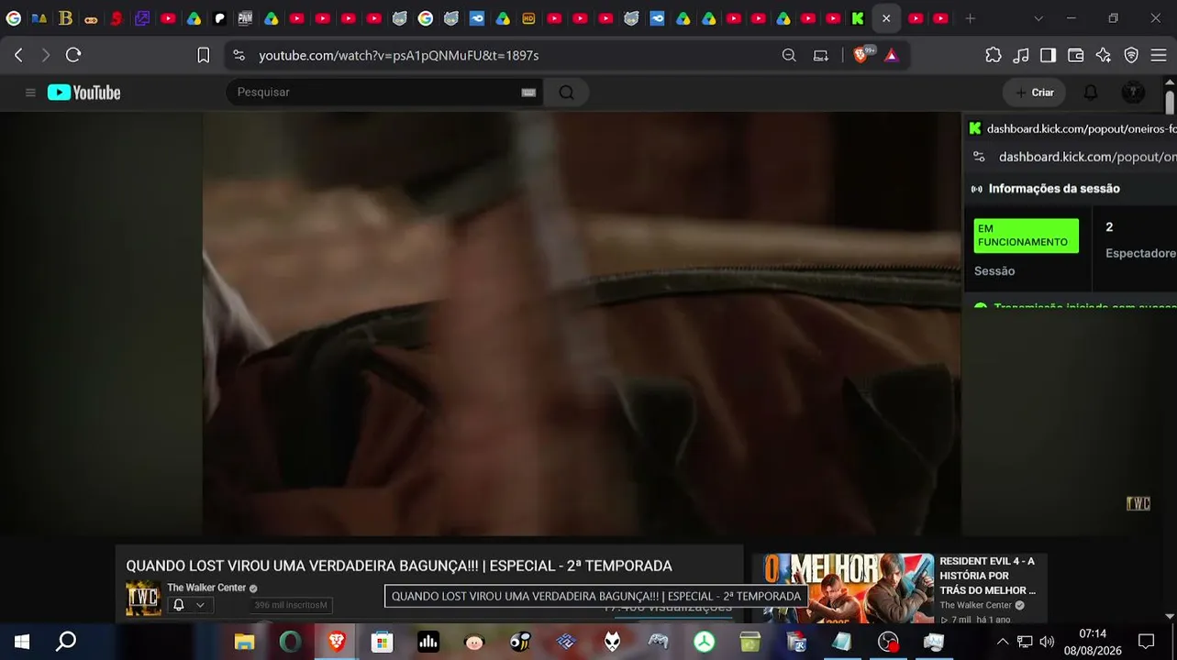Open the YouTube guide hamburger menu
Image resolution: width=1177 pixels, height=660 pixels.
(30, 93)
